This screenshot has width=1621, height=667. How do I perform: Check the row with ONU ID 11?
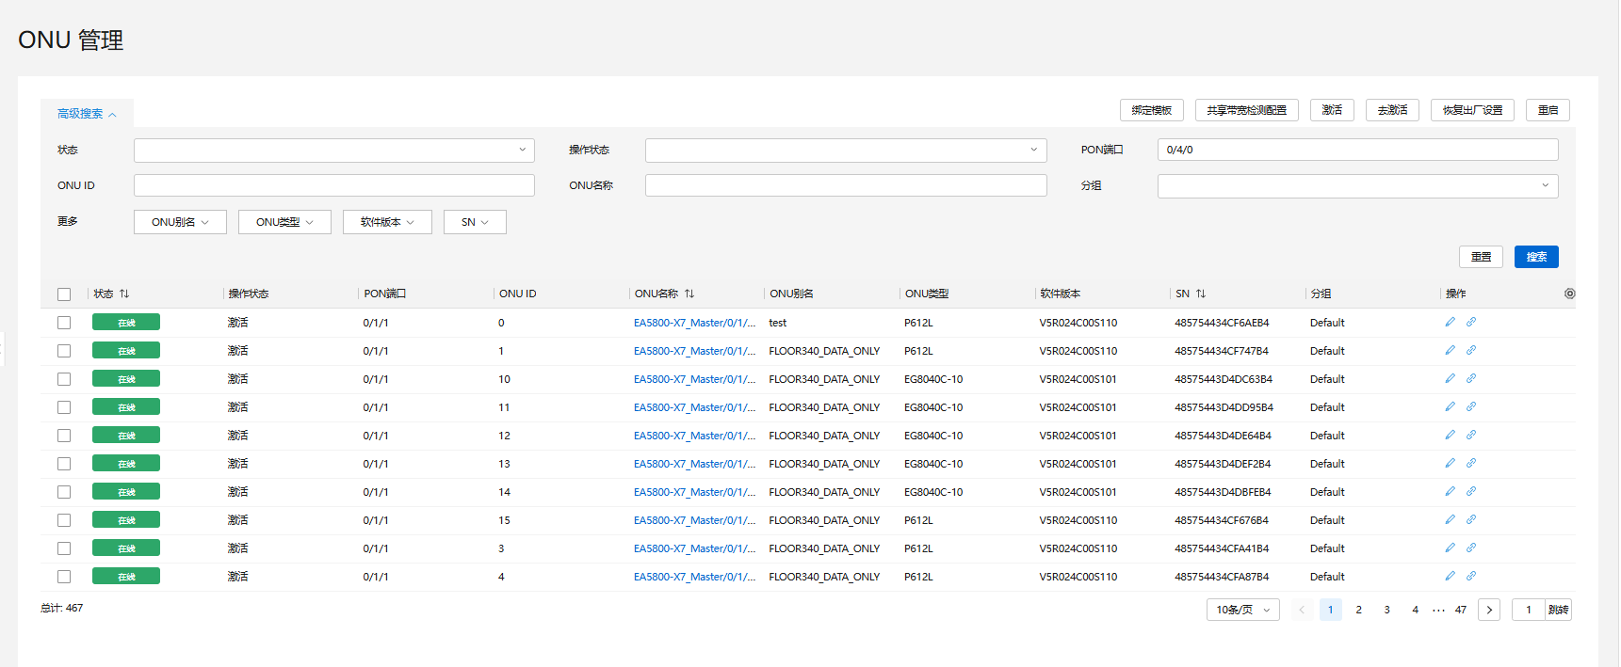64,407
